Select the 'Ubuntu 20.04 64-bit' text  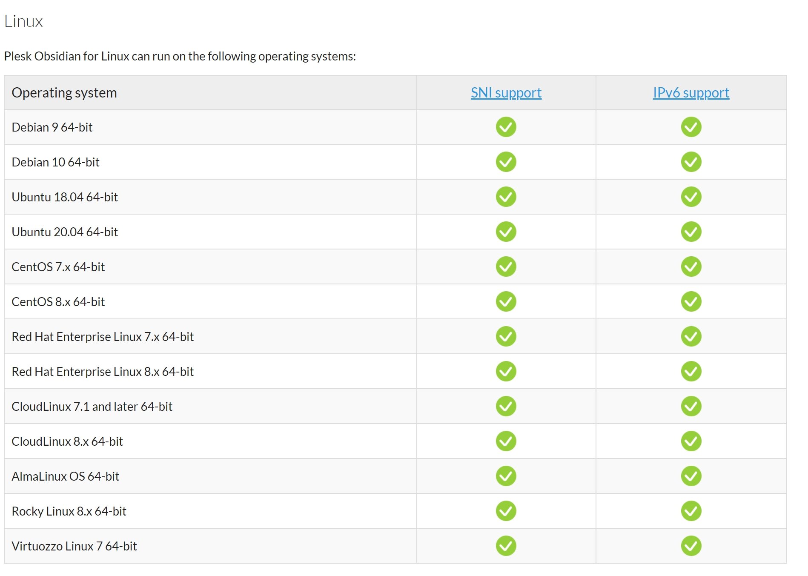click(x=65, y=232)
